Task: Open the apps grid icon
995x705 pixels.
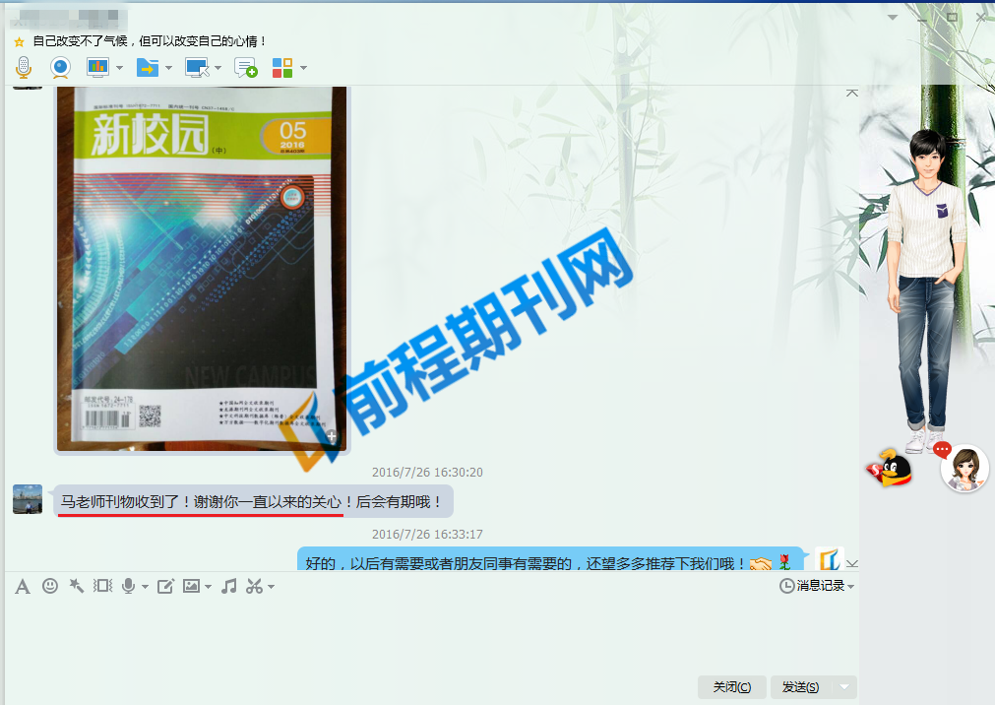Action: pos(282,67)
